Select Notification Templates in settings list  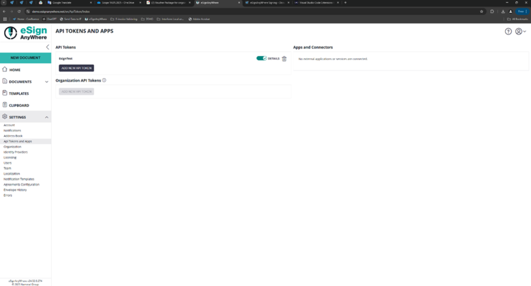(x=19, y=179)
